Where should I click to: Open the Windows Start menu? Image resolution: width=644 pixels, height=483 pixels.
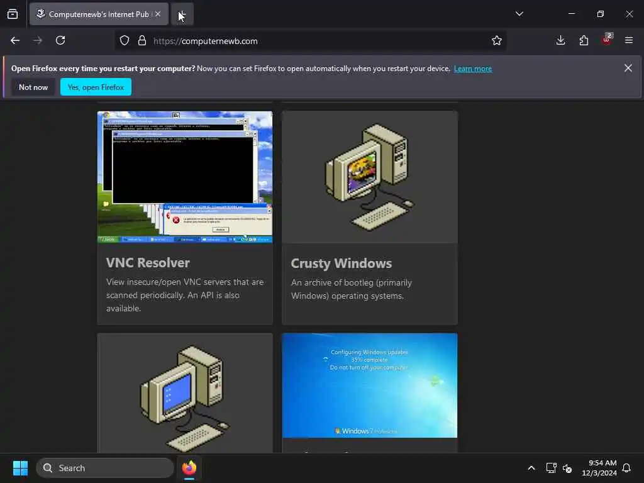[20, 468]
